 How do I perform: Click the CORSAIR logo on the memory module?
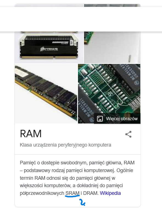point(49,49)
